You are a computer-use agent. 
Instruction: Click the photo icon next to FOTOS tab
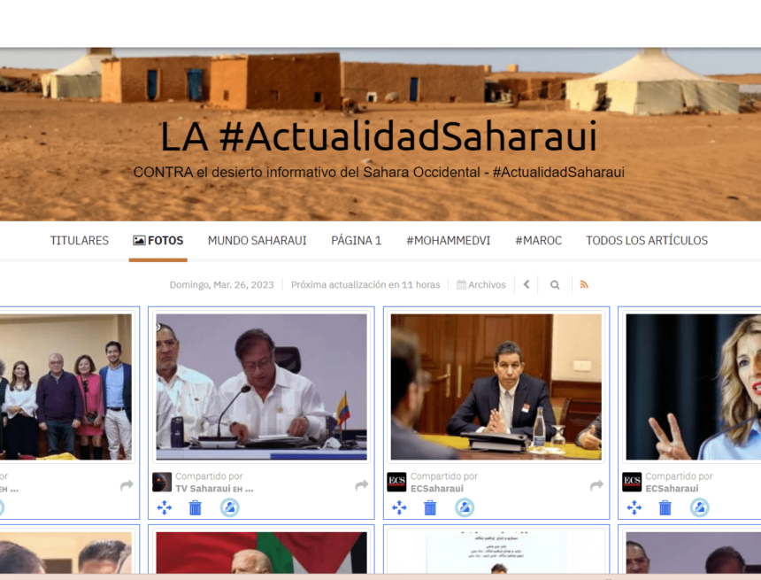[x=139, y=239]
